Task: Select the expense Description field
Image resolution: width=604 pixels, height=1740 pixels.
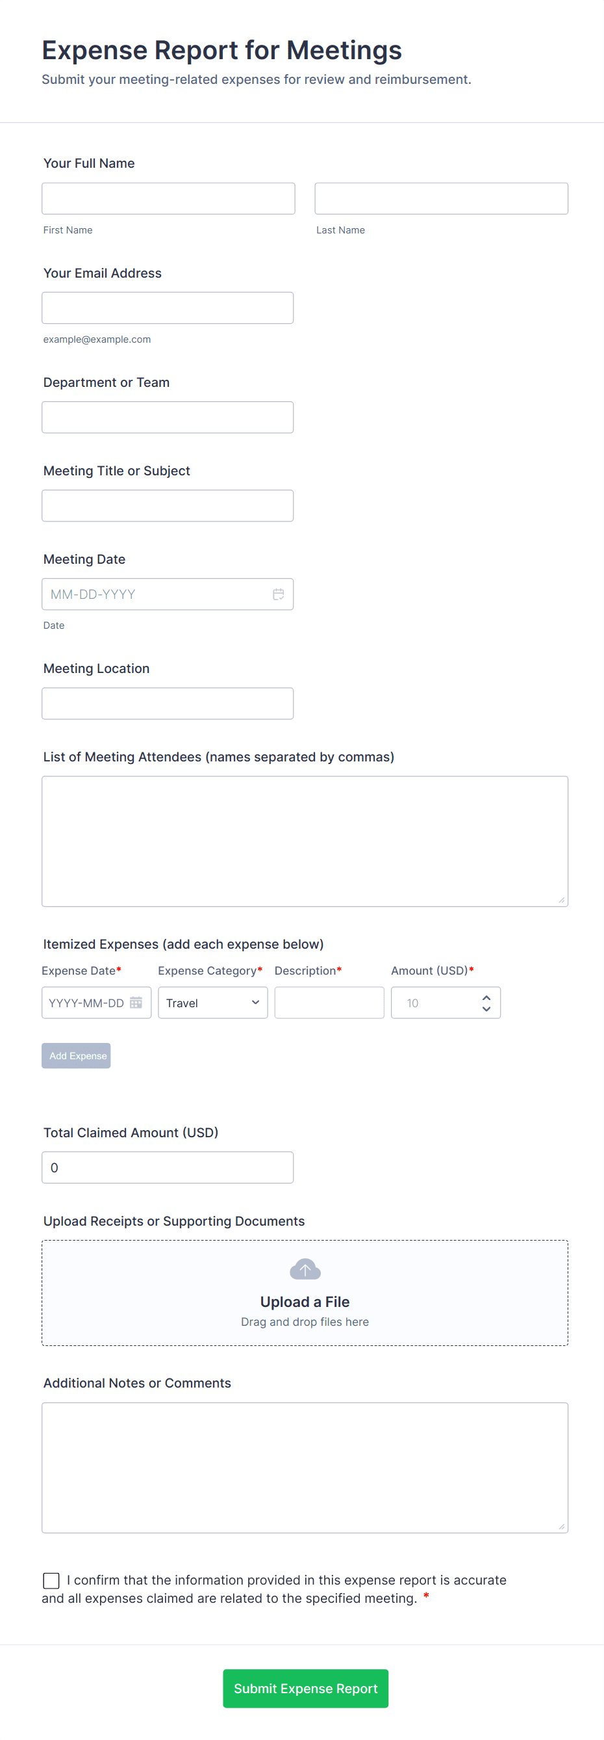Action: [x=329, y=1003]
